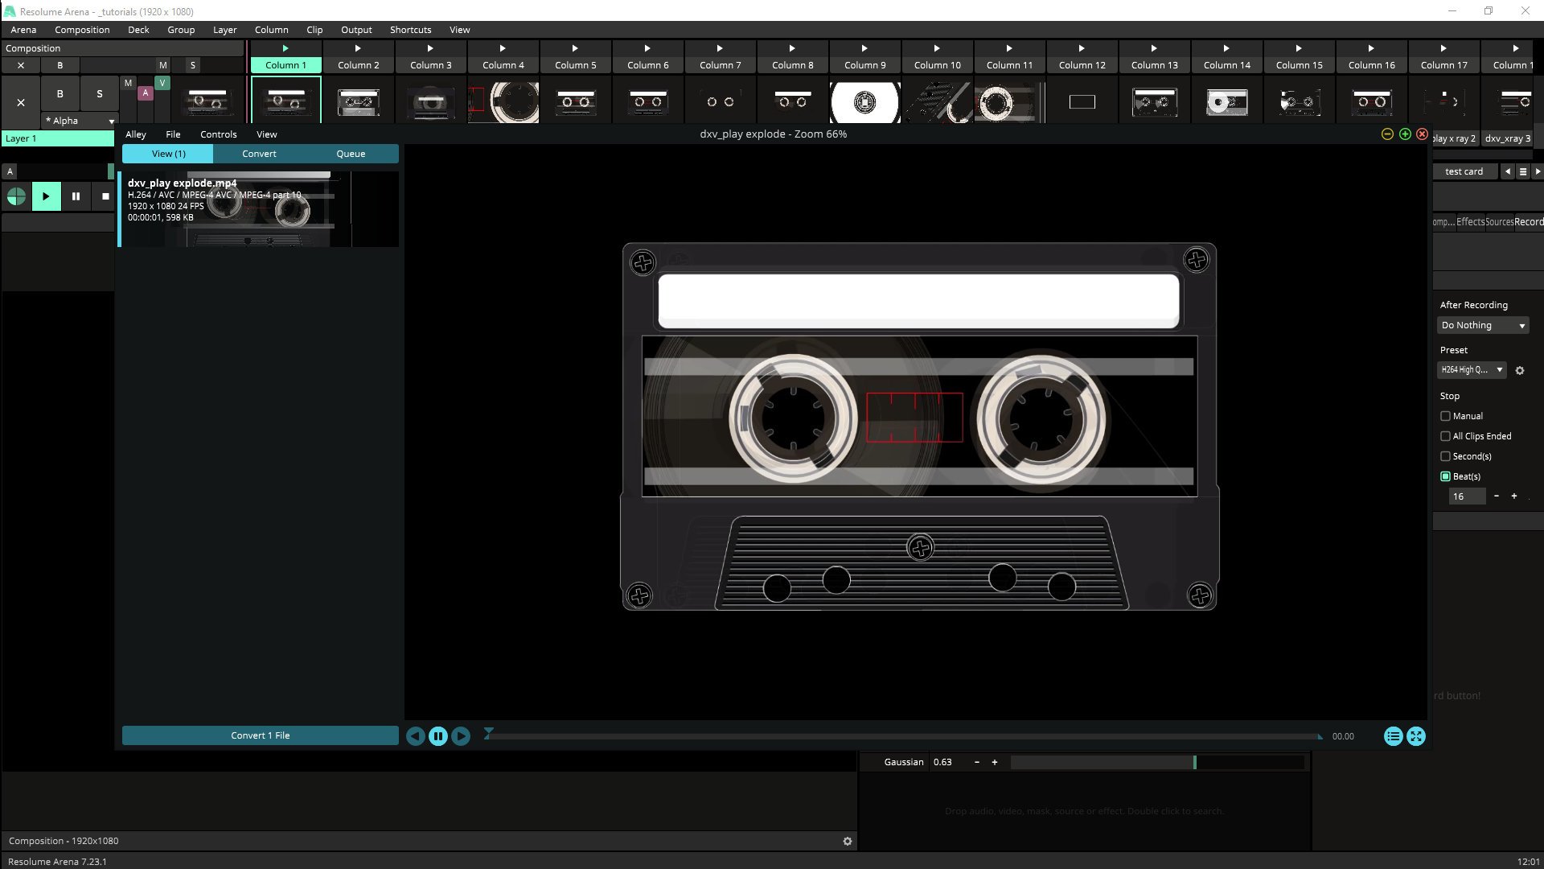Open the composition panel gear settings
Viewport: 1544px width, 869px height.
(x=847, y=841)
